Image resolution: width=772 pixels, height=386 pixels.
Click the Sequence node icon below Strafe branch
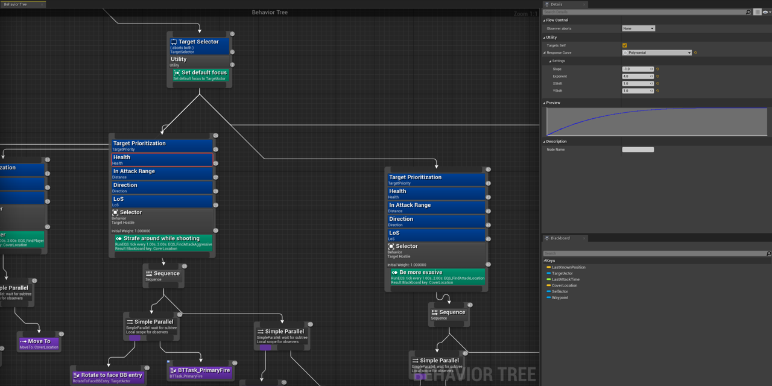click(148, 273)
